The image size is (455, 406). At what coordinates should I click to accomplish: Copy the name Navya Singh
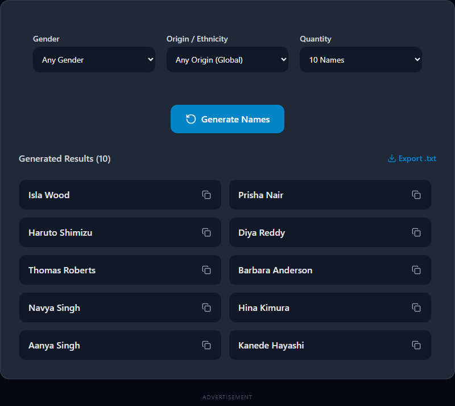tap(206, 307)
